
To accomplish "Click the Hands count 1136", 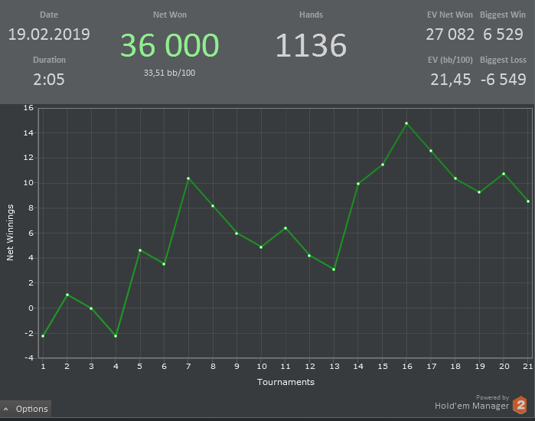I will tap(311, 45).
